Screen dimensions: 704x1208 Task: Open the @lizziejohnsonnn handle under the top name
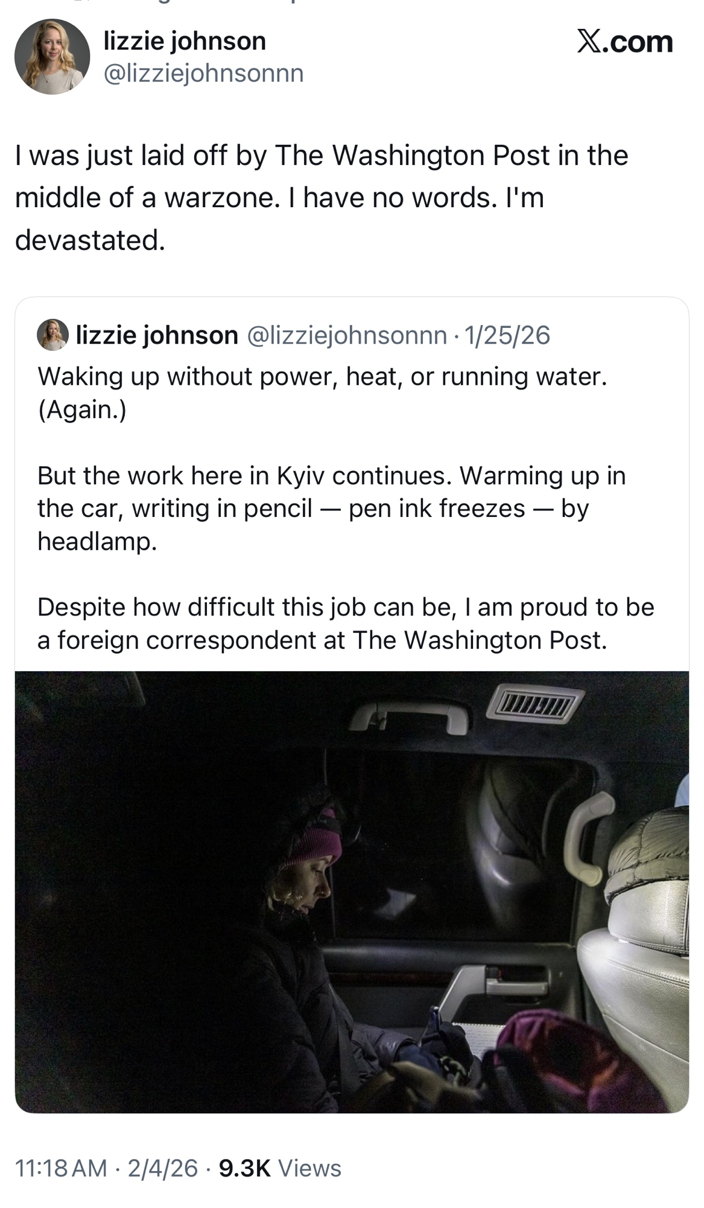pyautogui.click(x=204, y=73)
